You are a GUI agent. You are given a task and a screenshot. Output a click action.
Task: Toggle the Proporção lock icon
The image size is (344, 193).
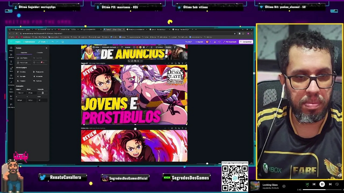(43, 93)
